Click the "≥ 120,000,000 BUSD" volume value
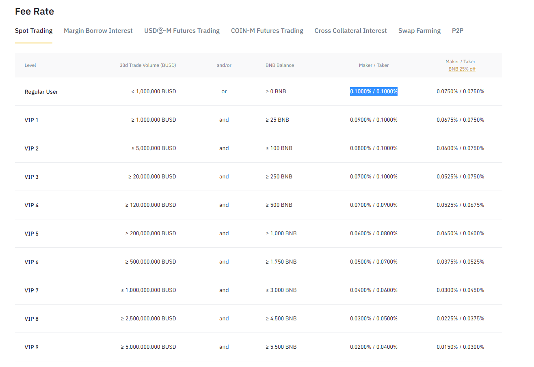 pyautogui.click(x=151, y=205)
